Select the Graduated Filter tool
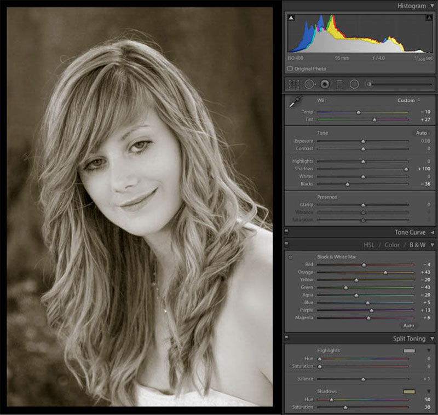The image size is (438, 415). [x=339, y=84]
